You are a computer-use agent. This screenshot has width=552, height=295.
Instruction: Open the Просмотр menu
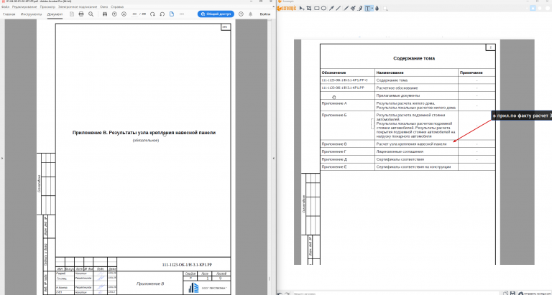pos(48,6)
